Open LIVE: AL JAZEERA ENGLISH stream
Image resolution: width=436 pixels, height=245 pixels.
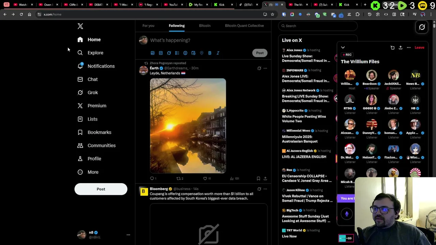coord(304,157)
